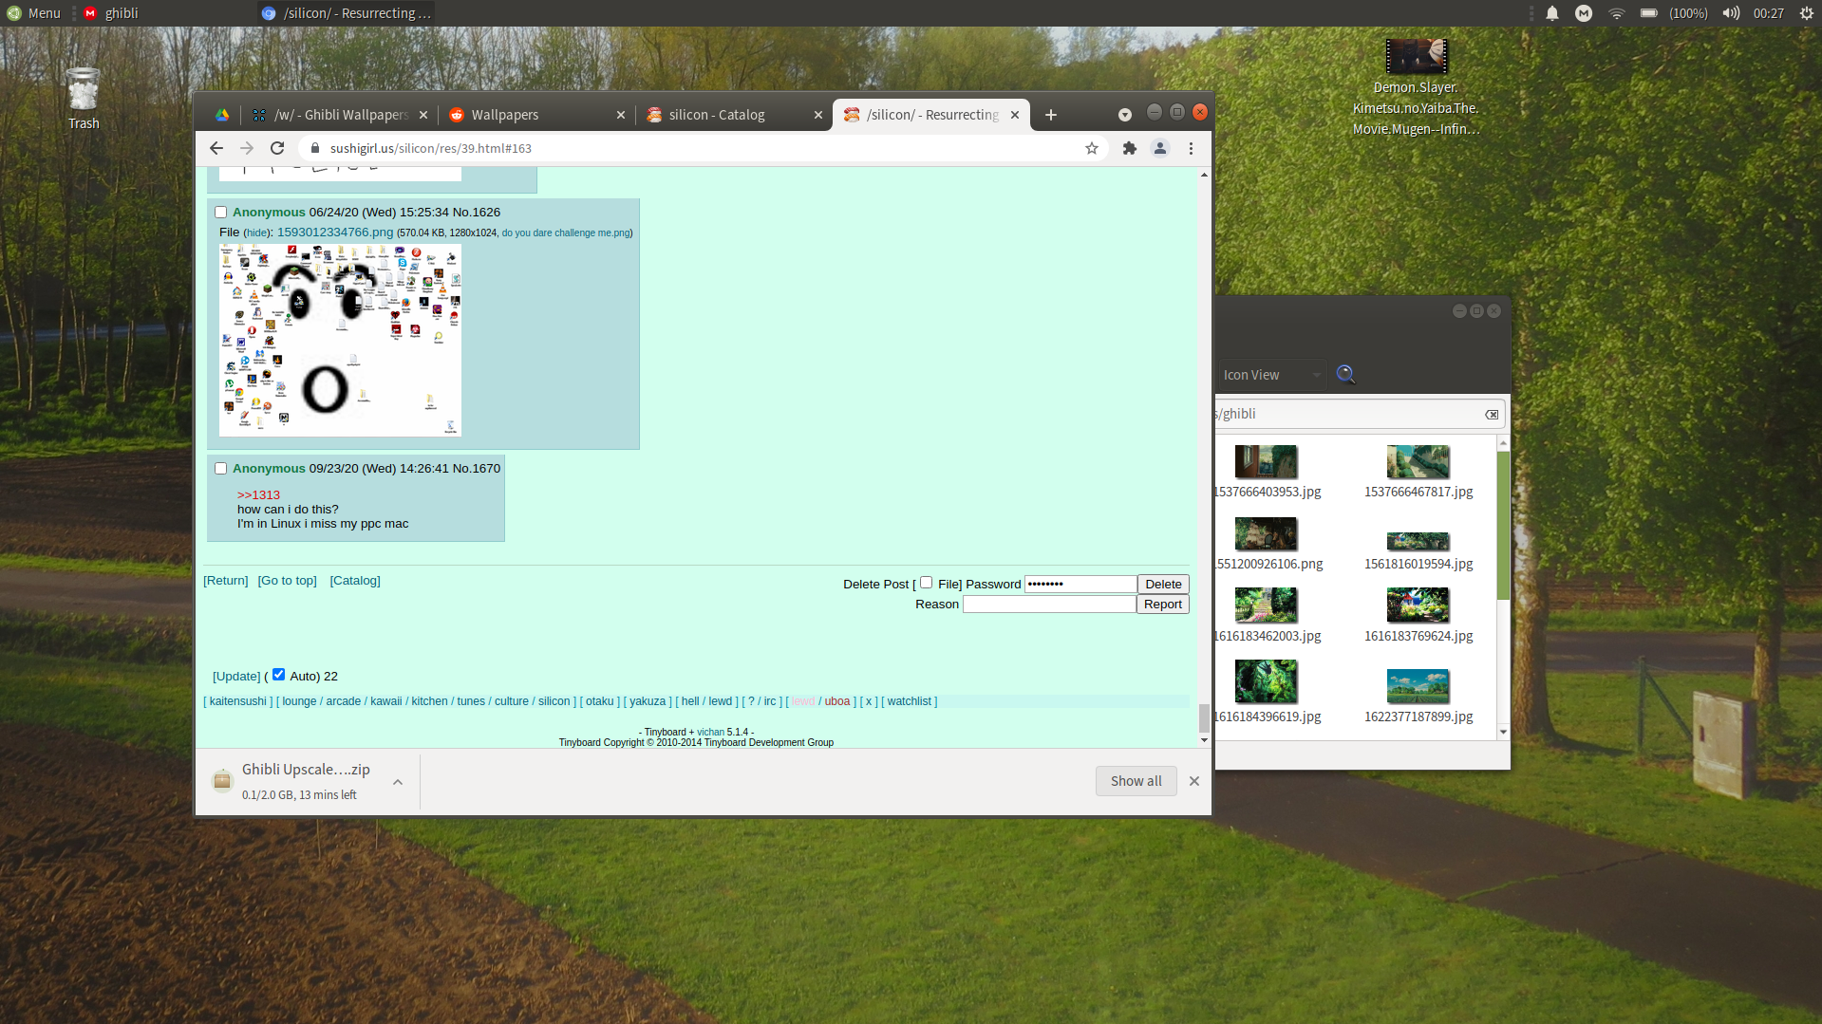1822x1024 pixels.
Task: Bookmark this page with the star icon
Action: 1092,148
